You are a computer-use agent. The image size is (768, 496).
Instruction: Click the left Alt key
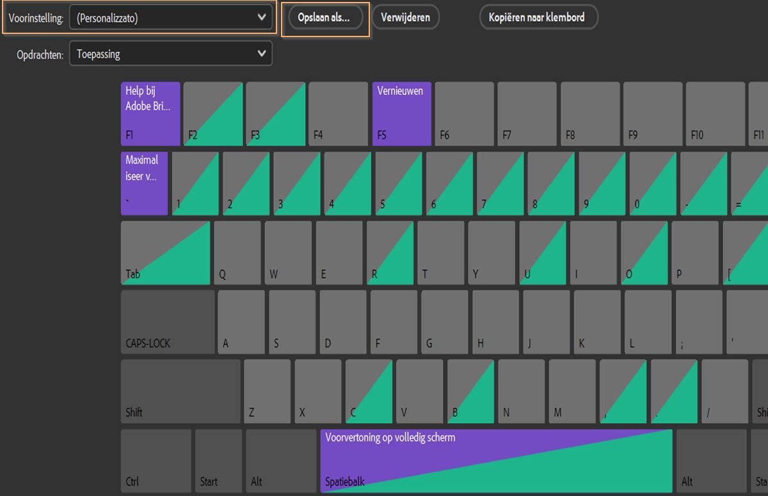point(269,461)
